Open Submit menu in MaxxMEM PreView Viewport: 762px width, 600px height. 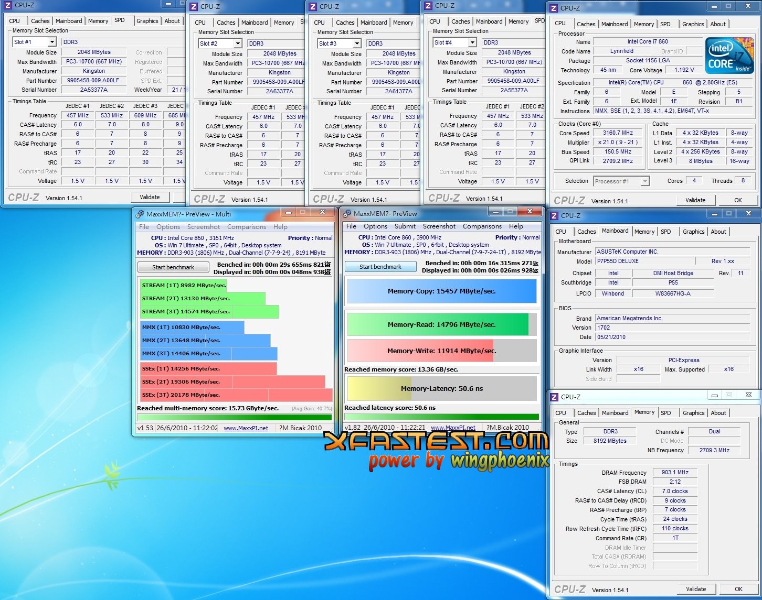coord(405,226)
